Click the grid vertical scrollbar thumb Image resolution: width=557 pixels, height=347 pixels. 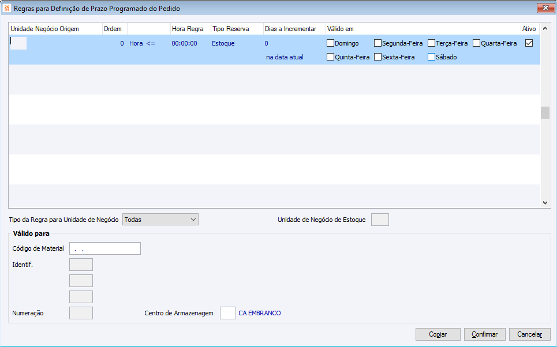tap(545, 113)
